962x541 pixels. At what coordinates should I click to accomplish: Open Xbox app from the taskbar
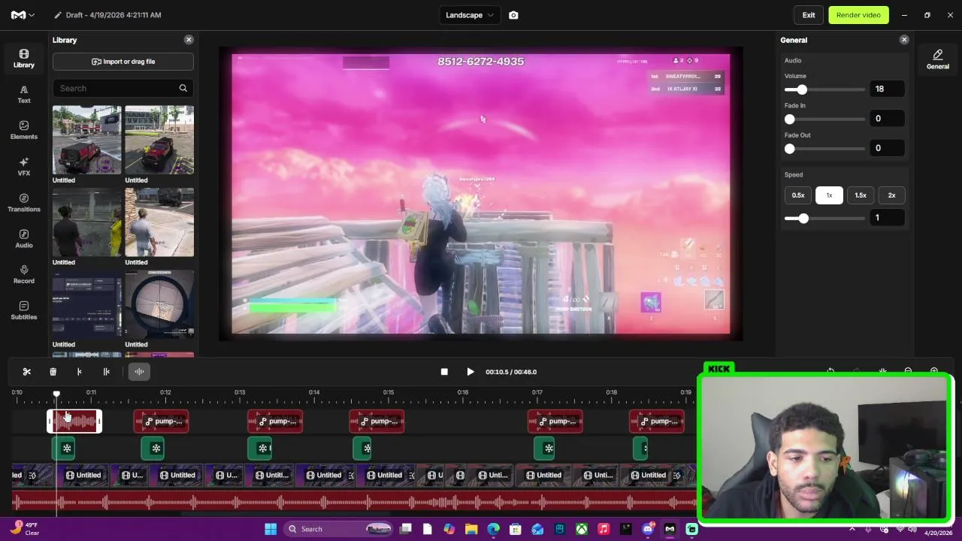(x=582, y=529)
